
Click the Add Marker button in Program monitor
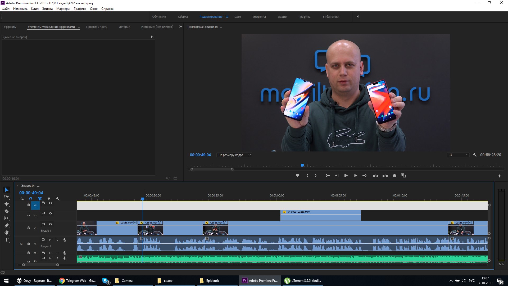click(297, 176)
